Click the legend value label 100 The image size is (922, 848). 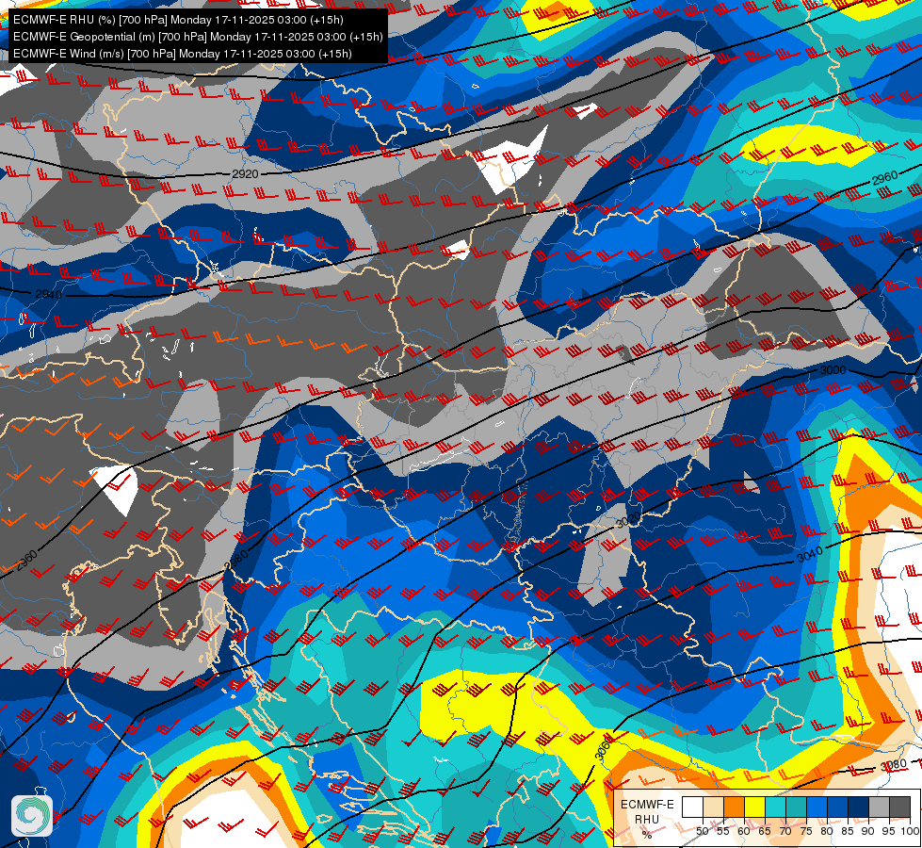909,831
